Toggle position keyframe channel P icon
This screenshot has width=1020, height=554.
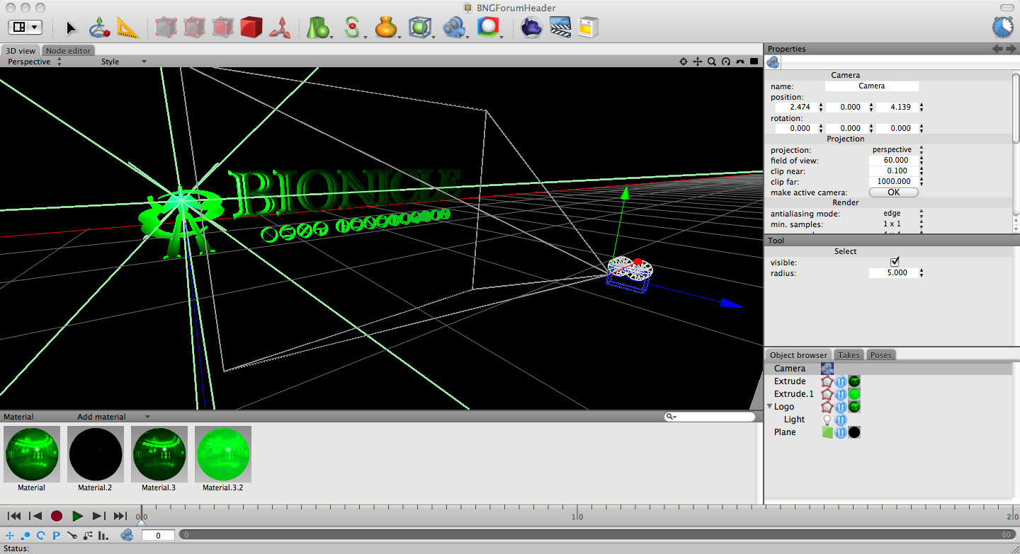[x=56, y=536]
